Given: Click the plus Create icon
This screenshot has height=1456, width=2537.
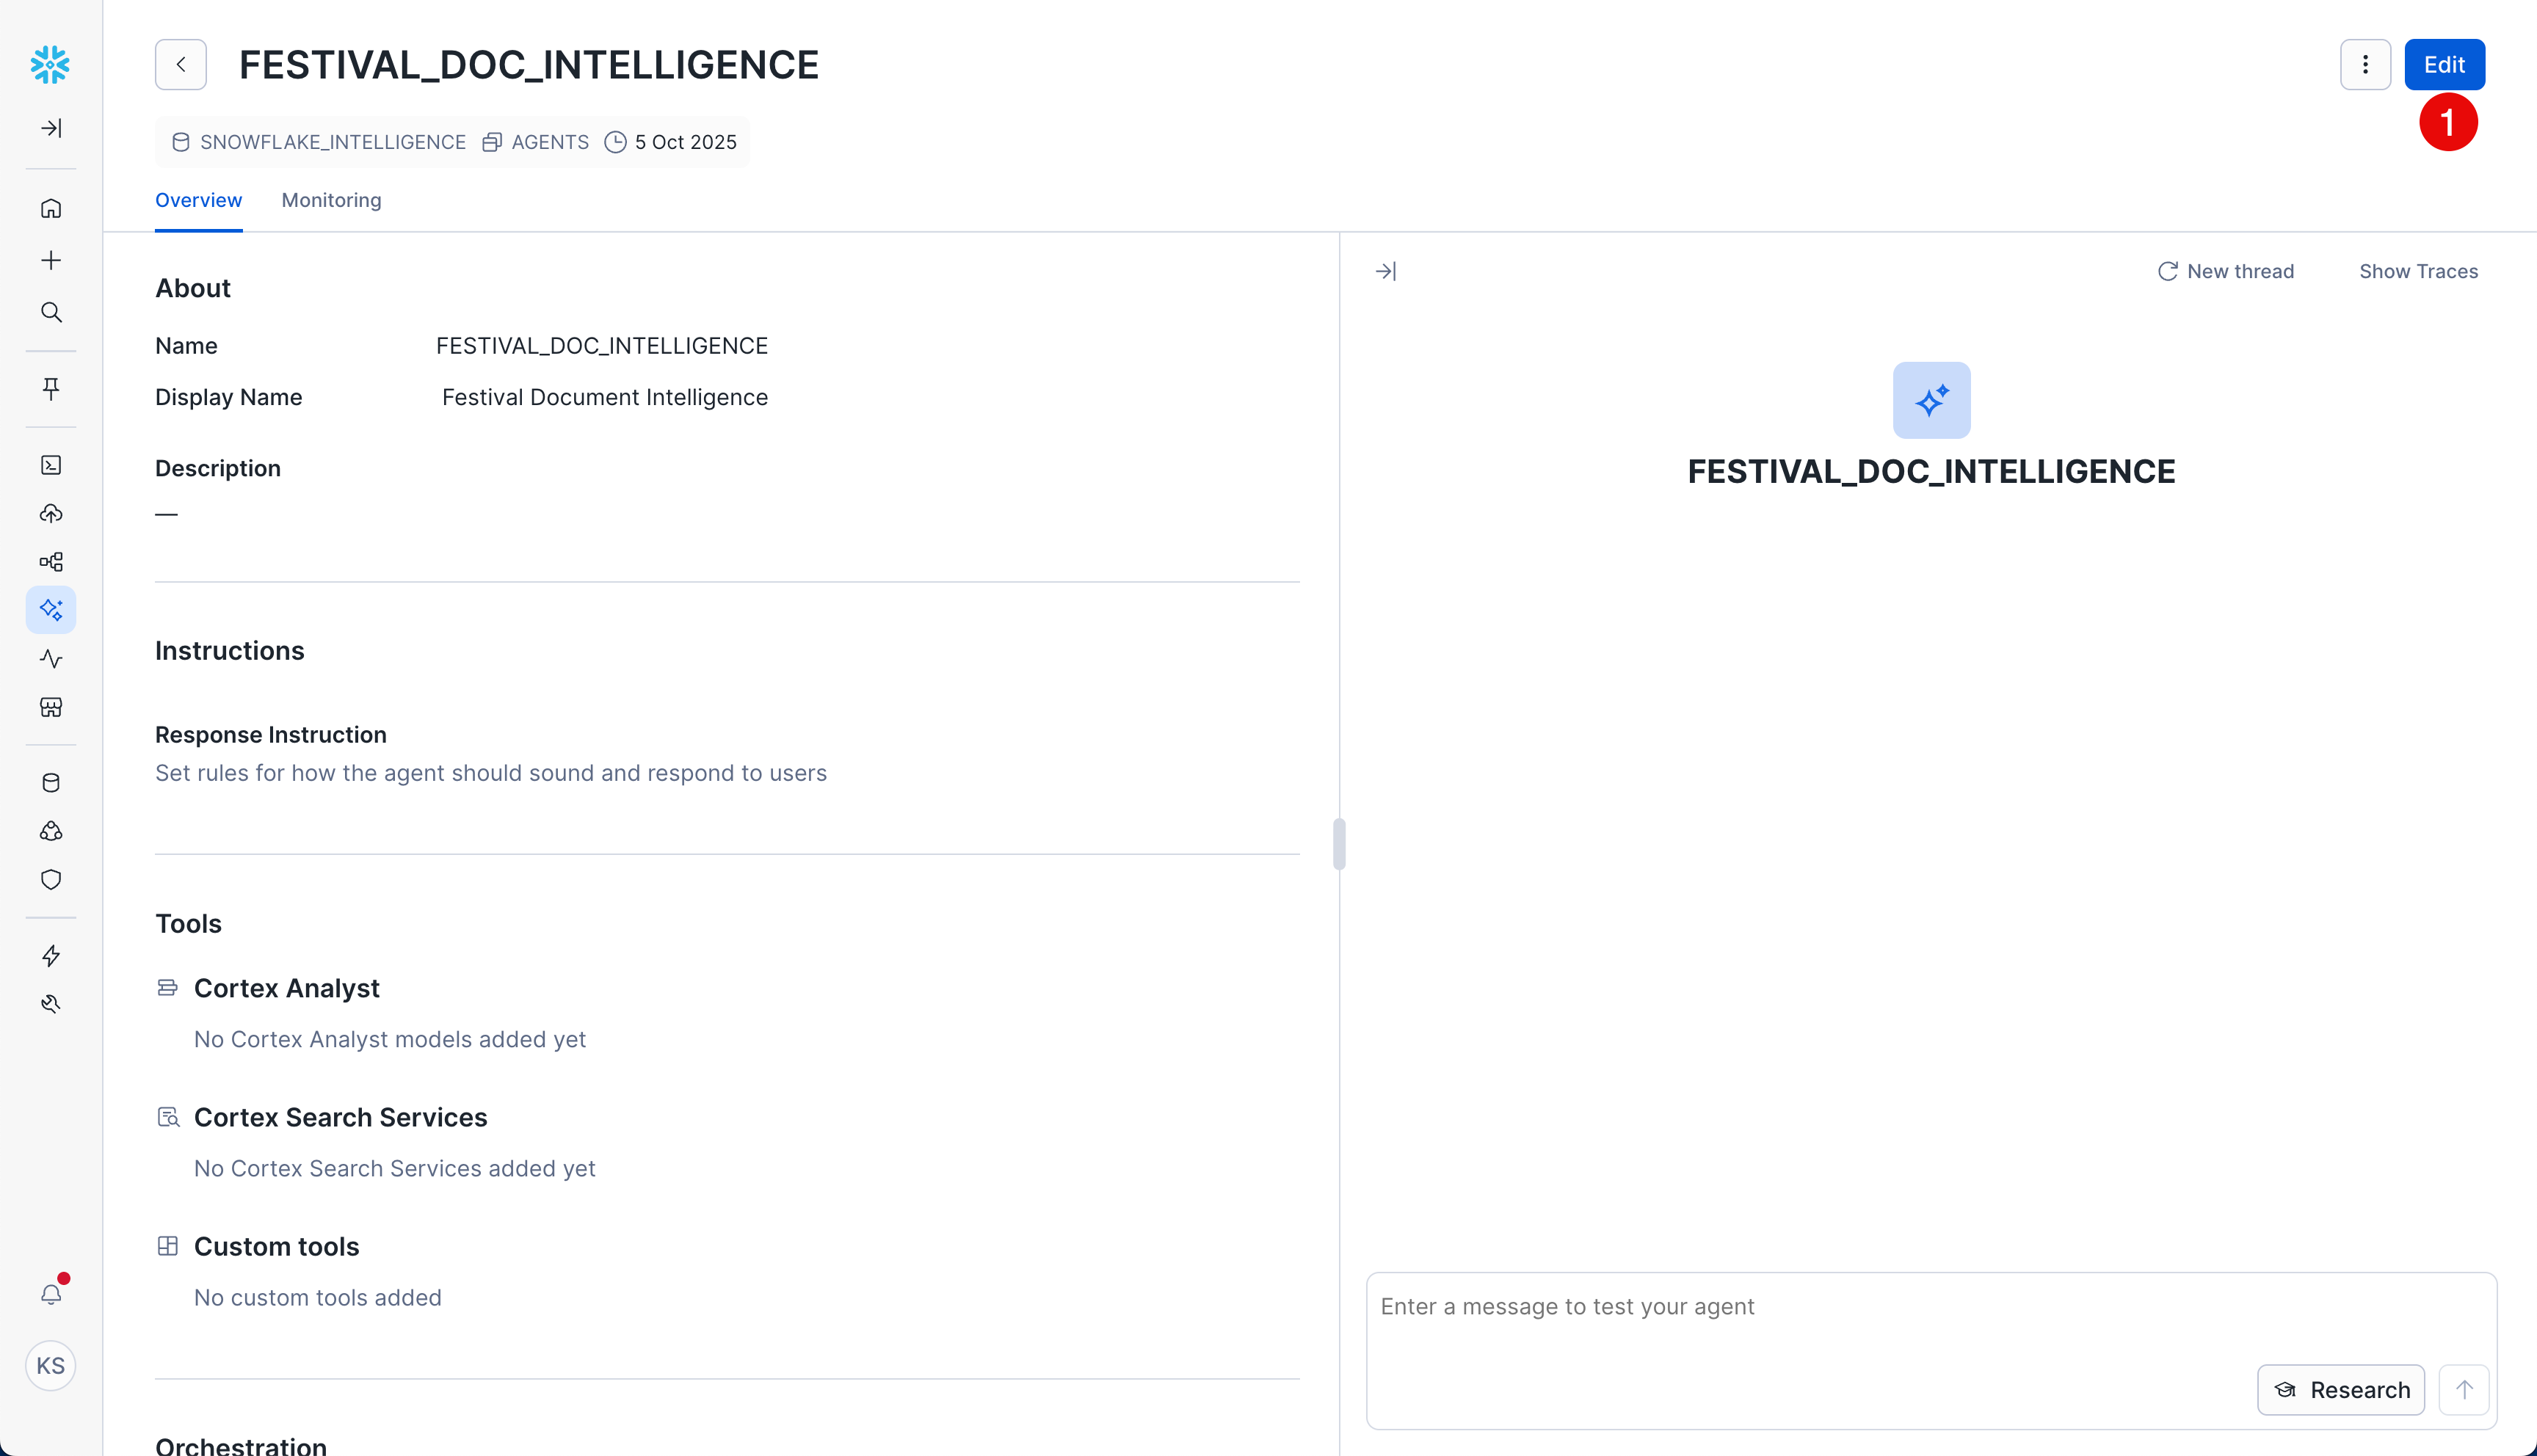Looking at the screenshot, I should (51, 261).
